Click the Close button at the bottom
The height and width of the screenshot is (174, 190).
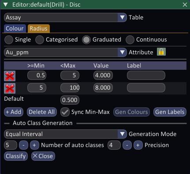click(x=43, y=156)
